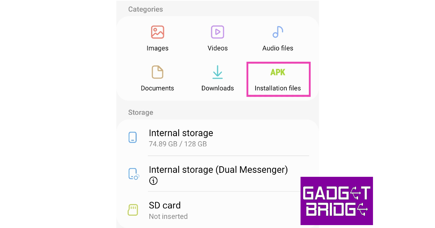435x228 pixels.
Task: Tap the Documents text label
Action: click(x=157, y=88)
